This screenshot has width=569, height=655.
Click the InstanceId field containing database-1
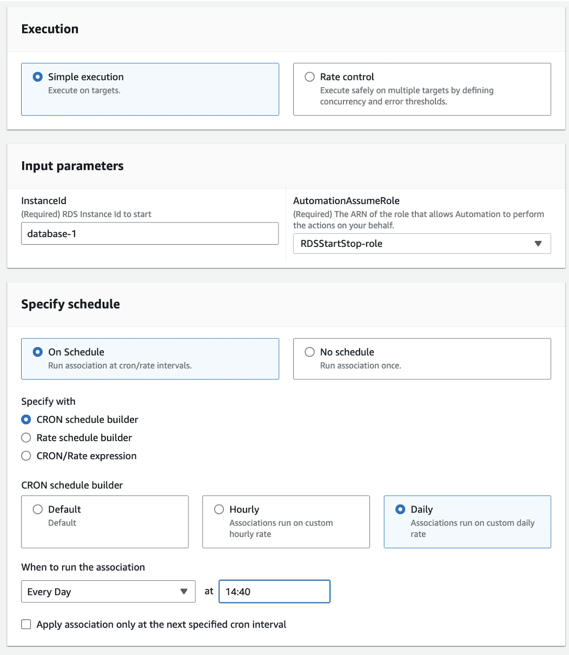tap(150, 233)
